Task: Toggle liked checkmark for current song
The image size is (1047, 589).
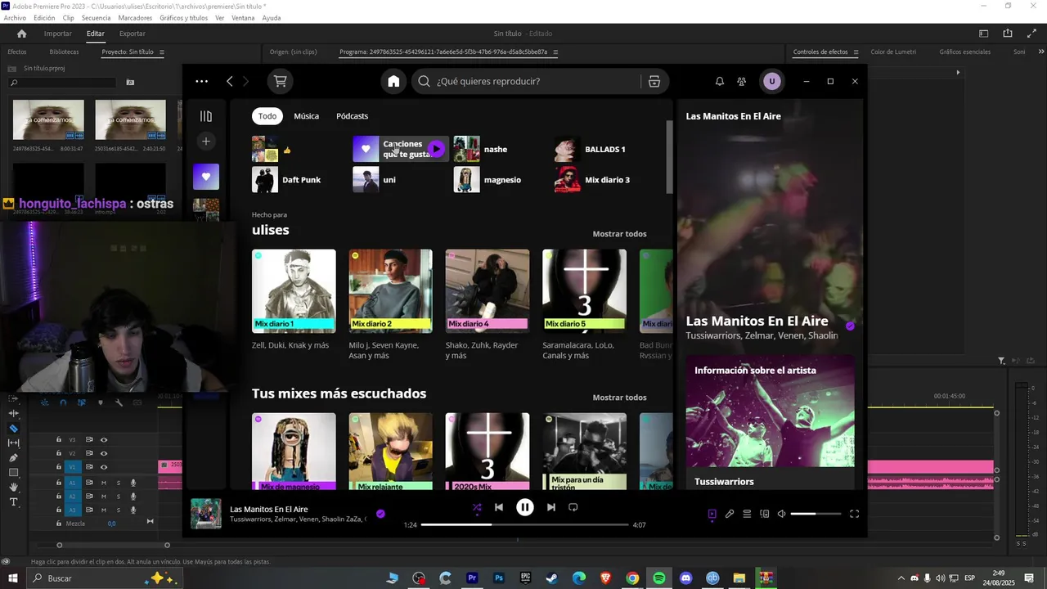Action: click(x=380, y=514)
